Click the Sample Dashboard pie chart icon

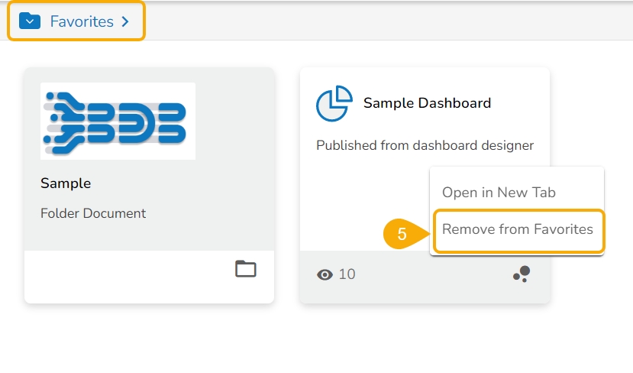[x=334, y=104]
